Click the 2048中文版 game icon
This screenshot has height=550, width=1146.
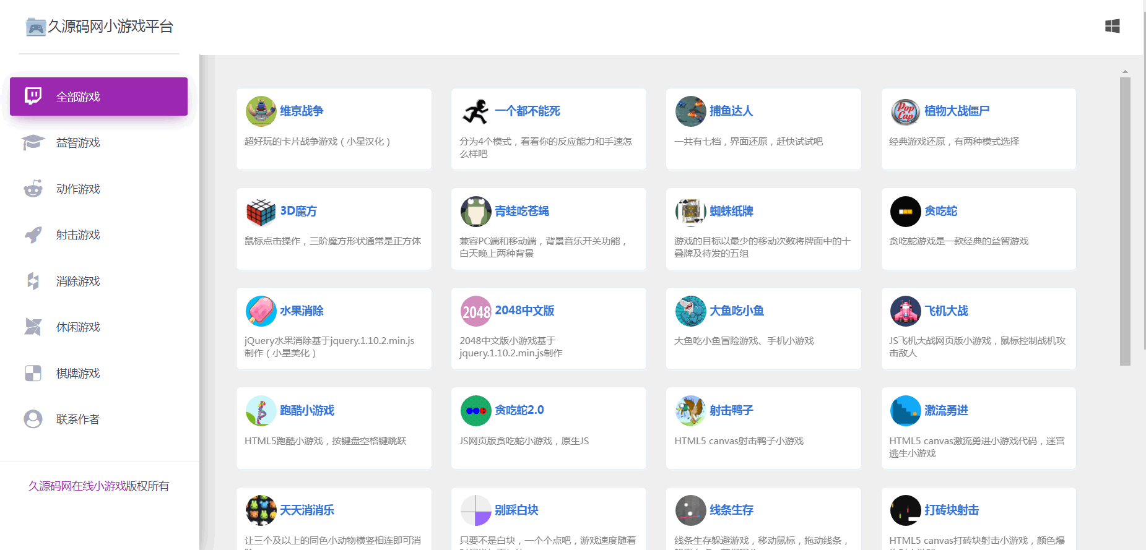(x=475, y=311)
